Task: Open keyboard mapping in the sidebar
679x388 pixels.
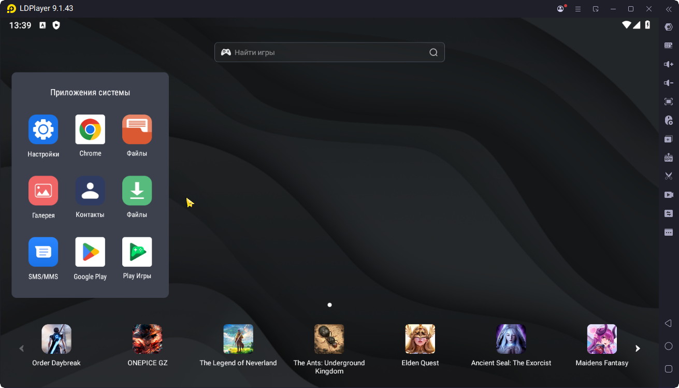Action: coord(669,46)
